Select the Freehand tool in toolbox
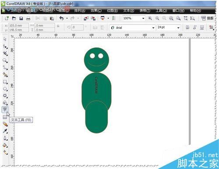Screen dimensions: 219x169 coord(5,67)
